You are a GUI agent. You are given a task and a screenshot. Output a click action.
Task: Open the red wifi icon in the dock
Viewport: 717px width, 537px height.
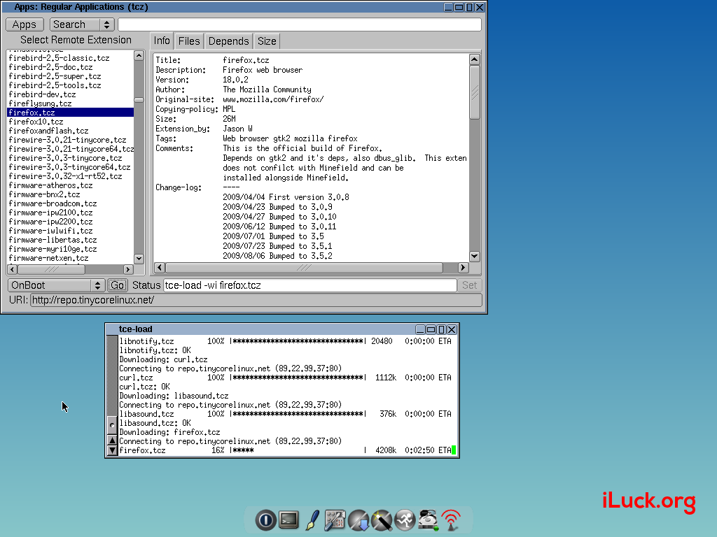(x=452, y=520)
